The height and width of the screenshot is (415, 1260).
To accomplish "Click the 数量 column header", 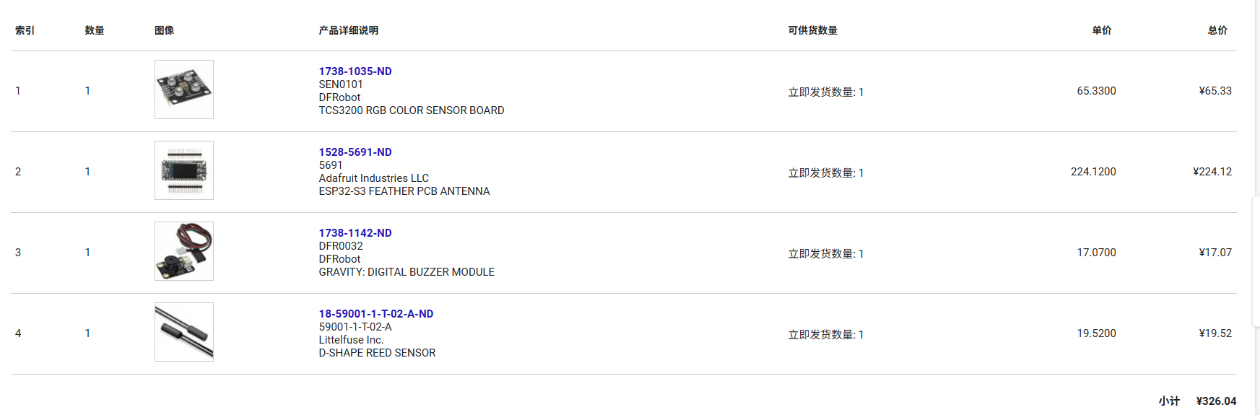I will [94, 30].
